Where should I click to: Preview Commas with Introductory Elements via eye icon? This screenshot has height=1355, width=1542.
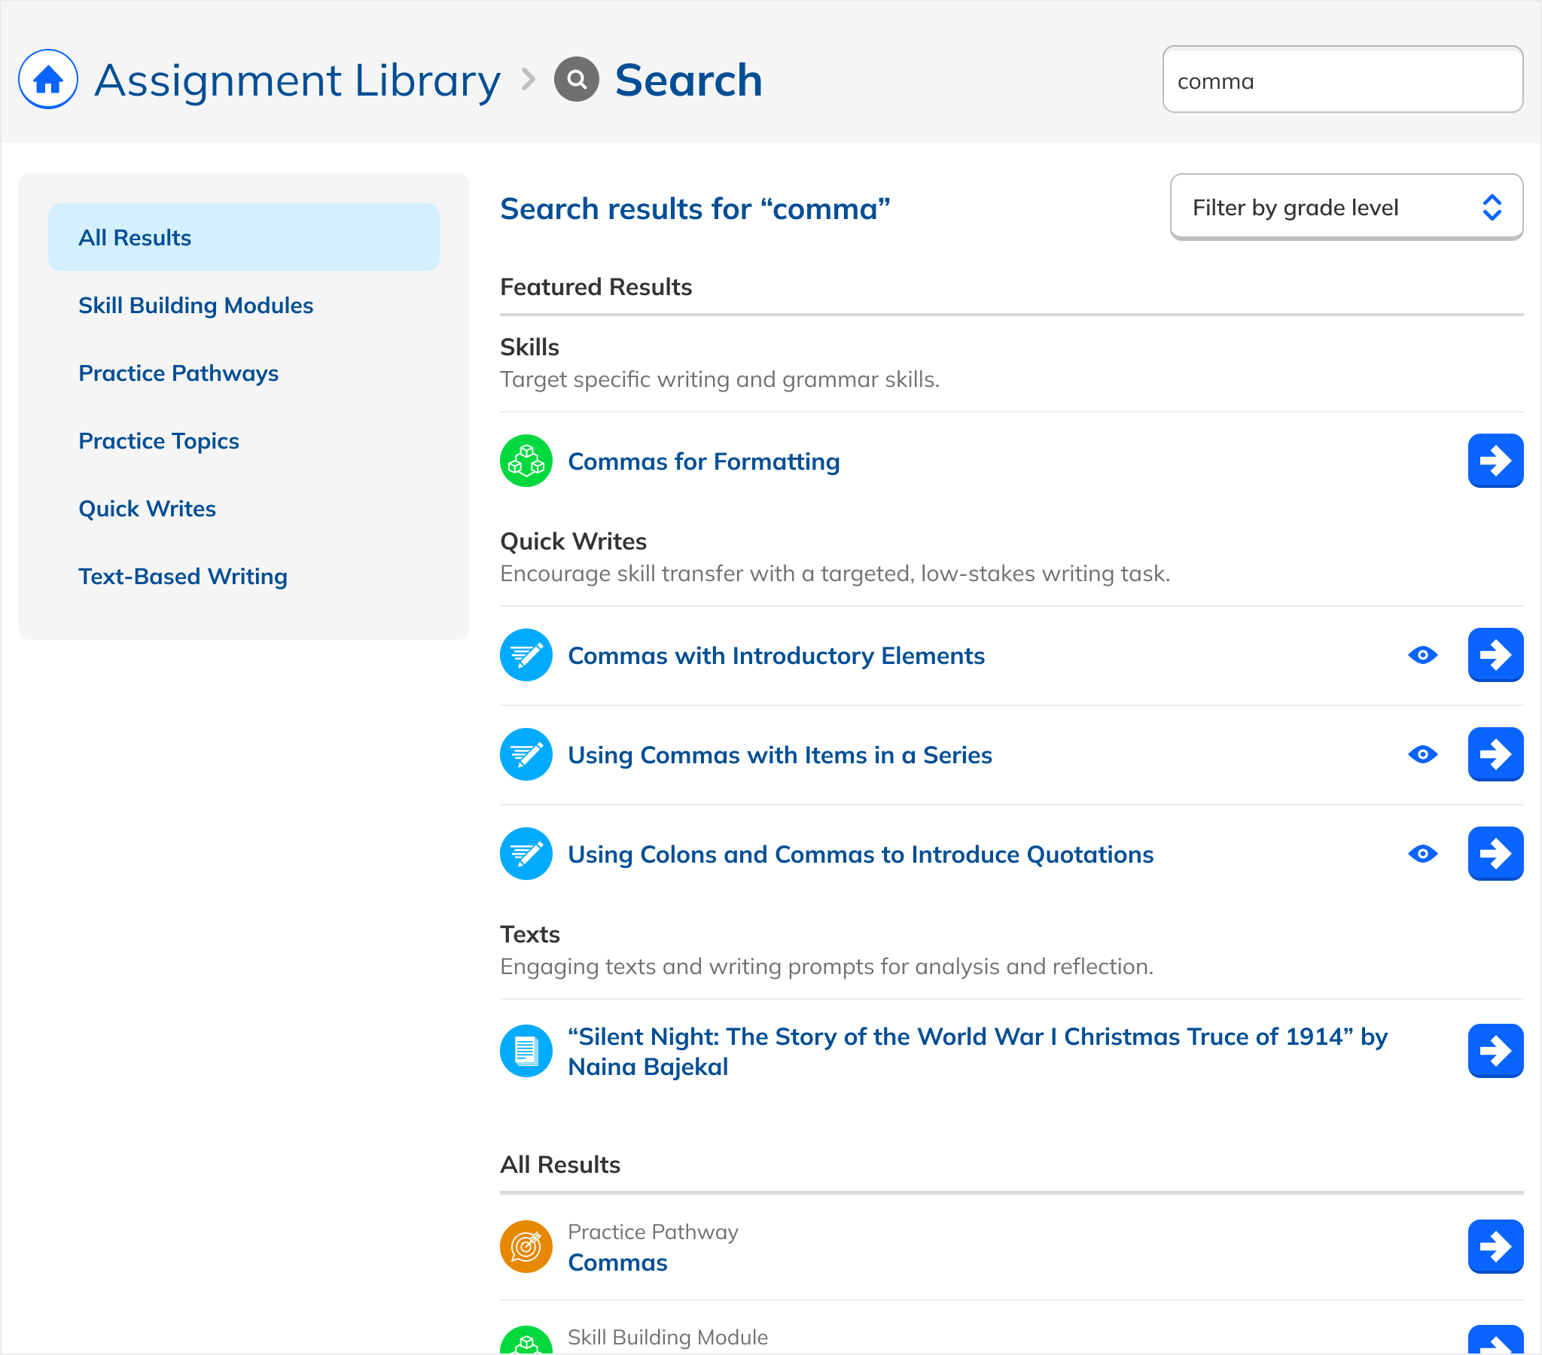pyautogui.click(x=1422, y=655)
